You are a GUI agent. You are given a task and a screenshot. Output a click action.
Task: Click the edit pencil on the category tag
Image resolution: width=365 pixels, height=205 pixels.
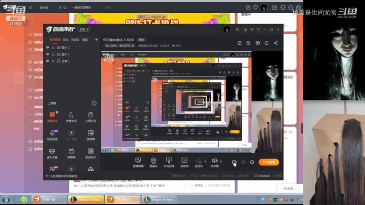tap(133, 46)
